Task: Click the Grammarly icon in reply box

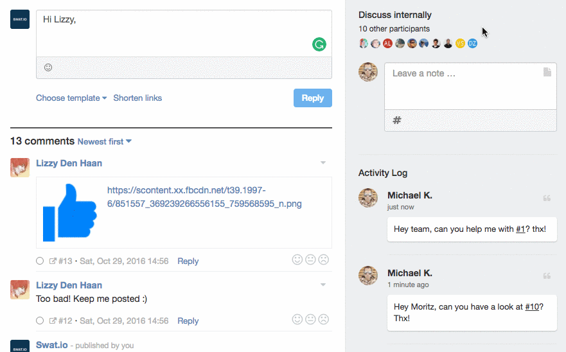Action: 319,44
